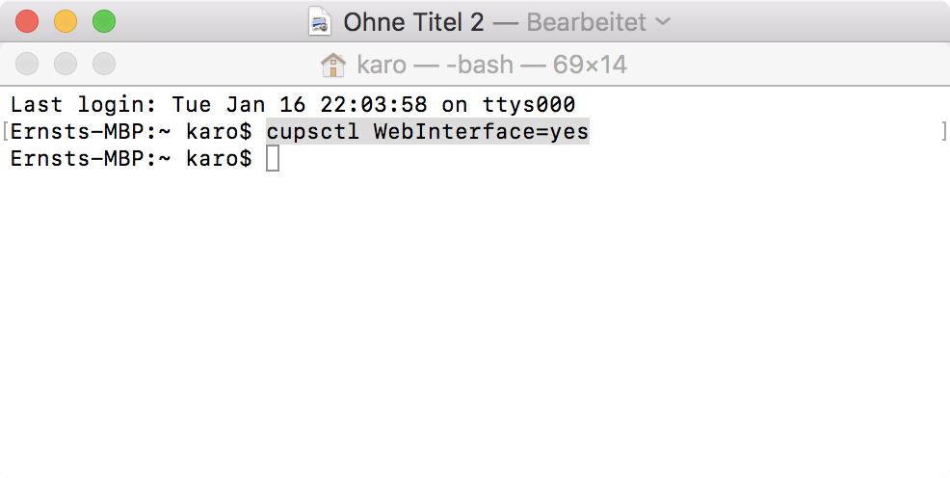Click the last Ernsts-MBP:~ karo$ prompt text

(131, 159)
